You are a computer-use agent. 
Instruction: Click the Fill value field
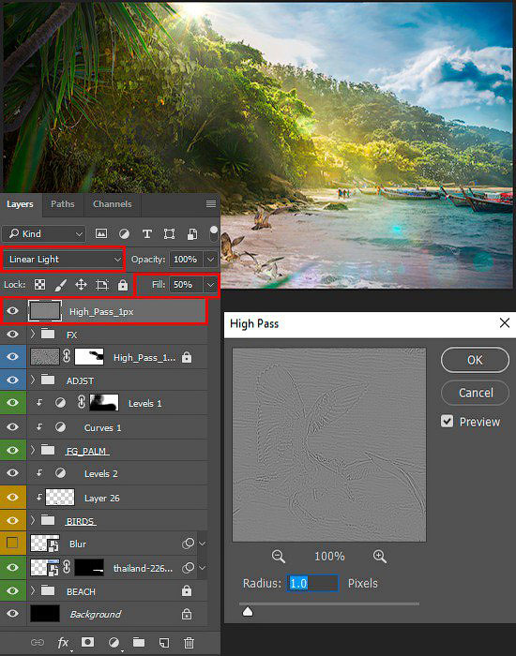(x=187, y=285)
